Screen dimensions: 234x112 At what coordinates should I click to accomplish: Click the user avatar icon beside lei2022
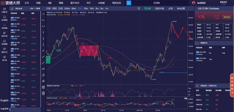coord(194,3)
